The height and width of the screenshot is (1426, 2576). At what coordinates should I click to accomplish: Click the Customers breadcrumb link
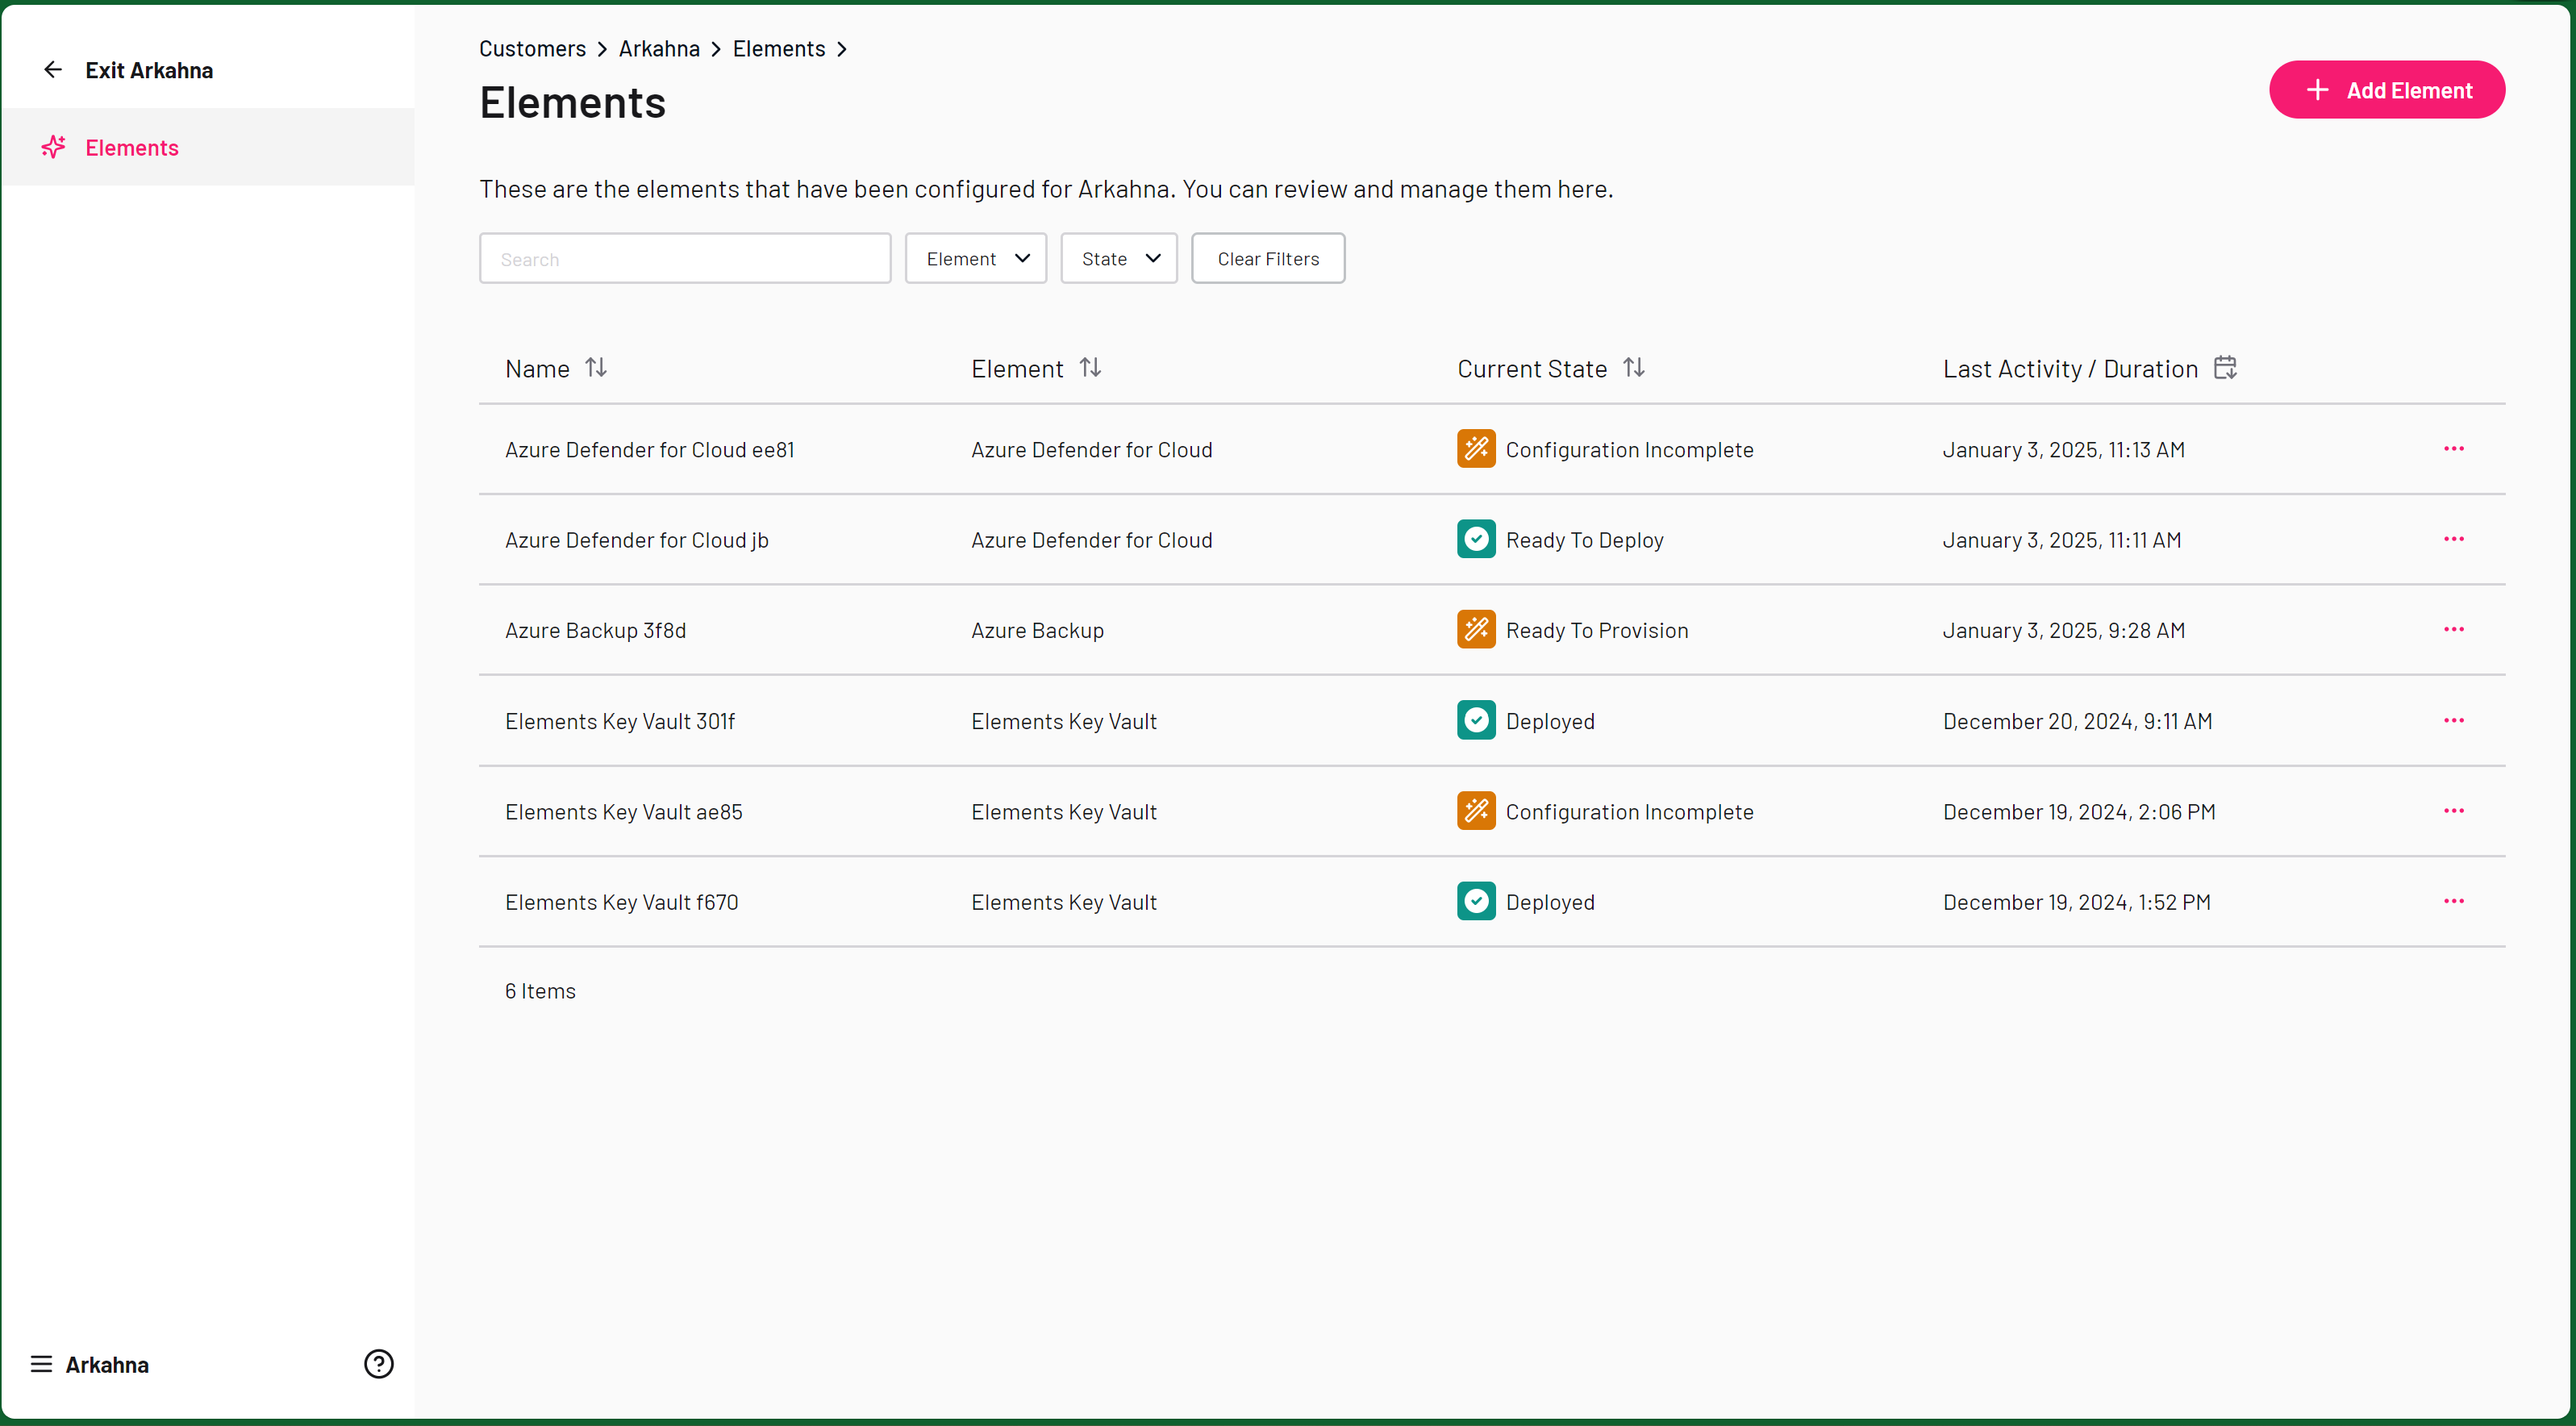point(532,48)
